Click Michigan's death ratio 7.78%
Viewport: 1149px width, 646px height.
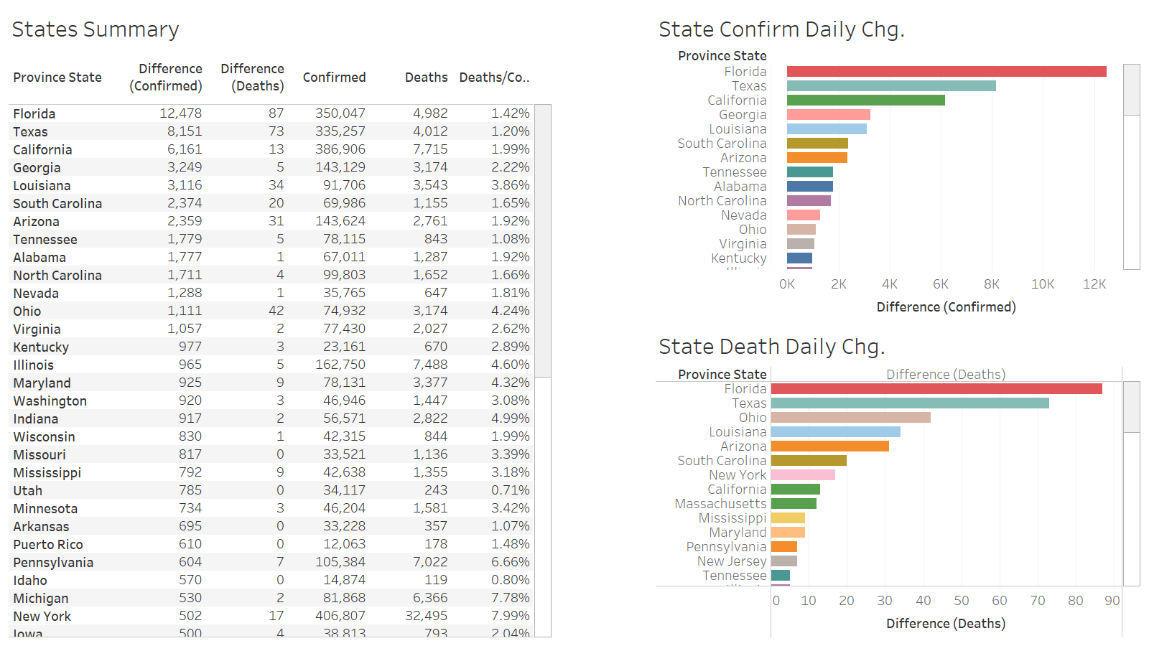tap(511, 598)
